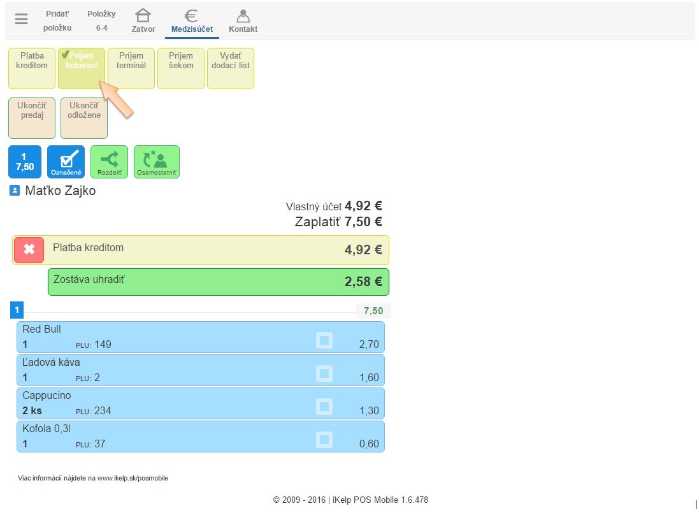
Task: Tick the Red Bull item checkbox
Action: 324,340
